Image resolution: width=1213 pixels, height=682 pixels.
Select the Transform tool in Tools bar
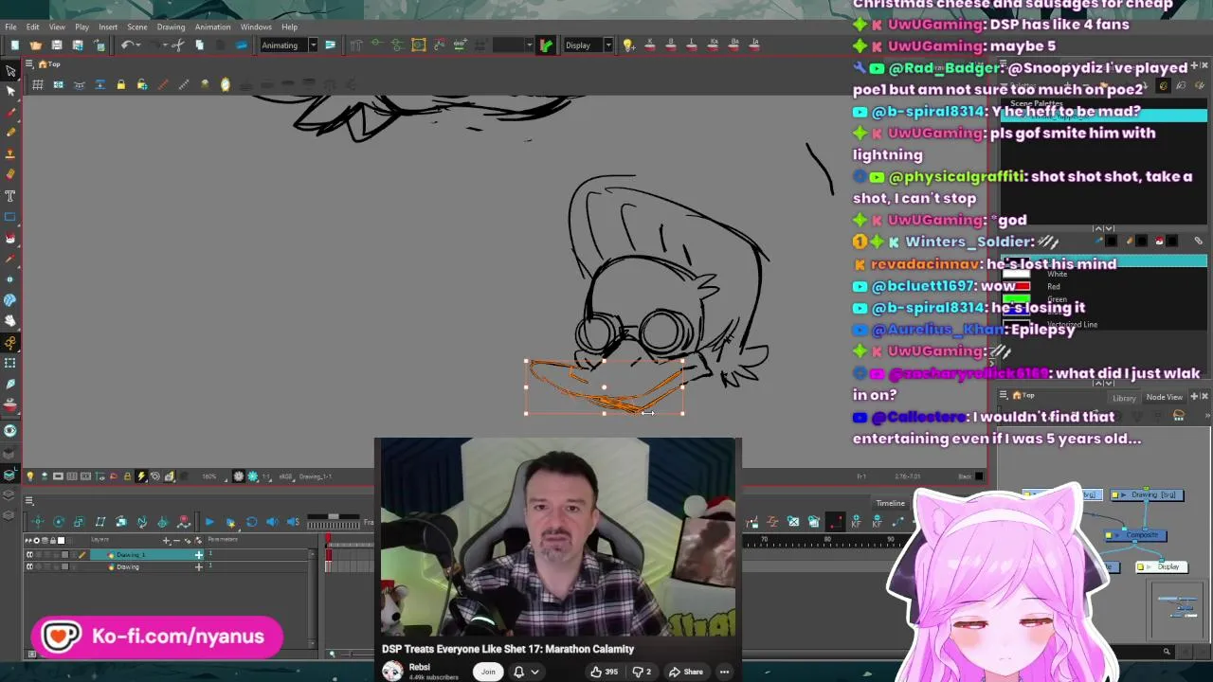coord(10,71)
